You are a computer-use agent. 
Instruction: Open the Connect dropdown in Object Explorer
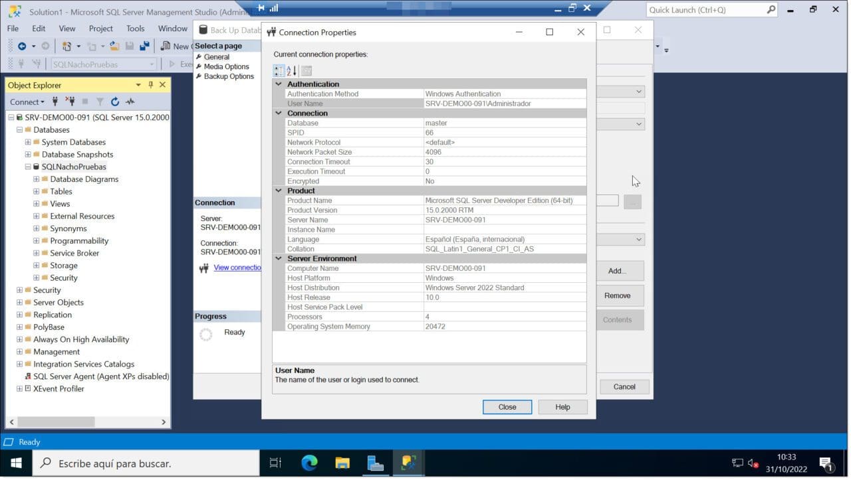[x=27, y=102]
